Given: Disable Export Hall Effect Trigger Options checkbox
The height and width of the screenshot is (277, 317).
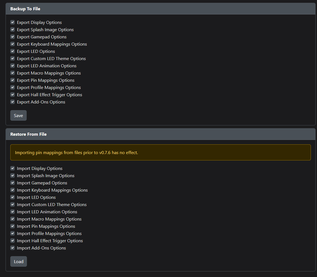Looking at the screenshot, I should pyautogui.click(x=13, y=95).
